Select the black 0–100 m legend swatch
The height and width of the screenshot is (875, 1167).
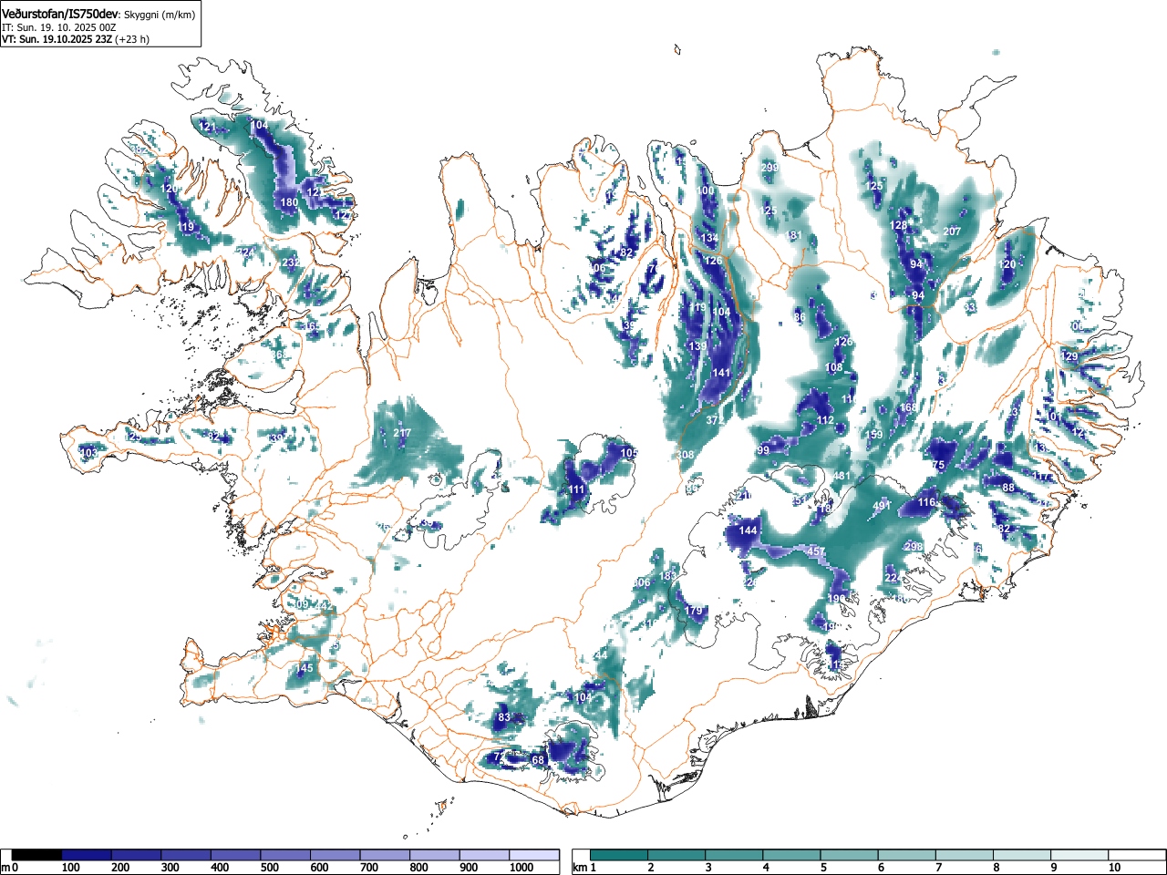click(x=37, y=855)
